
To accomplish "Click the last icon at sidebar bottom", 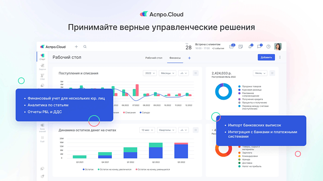I will click(x=42, y=176).
